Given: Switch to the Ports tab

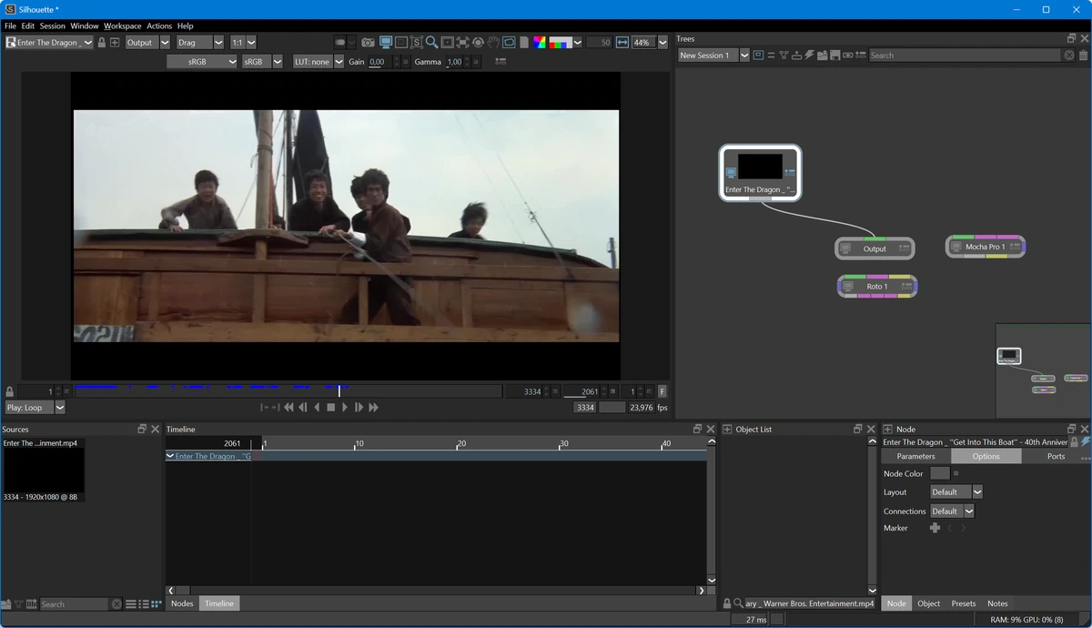Looking at the screenshot, I should pos(1056,456).
